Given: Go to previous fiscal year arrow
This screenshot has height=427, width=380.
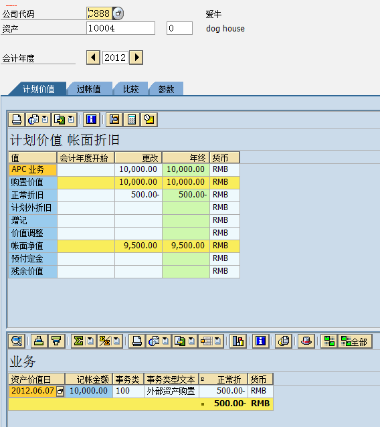Looking at the screenshot, I should pos(94,58).
